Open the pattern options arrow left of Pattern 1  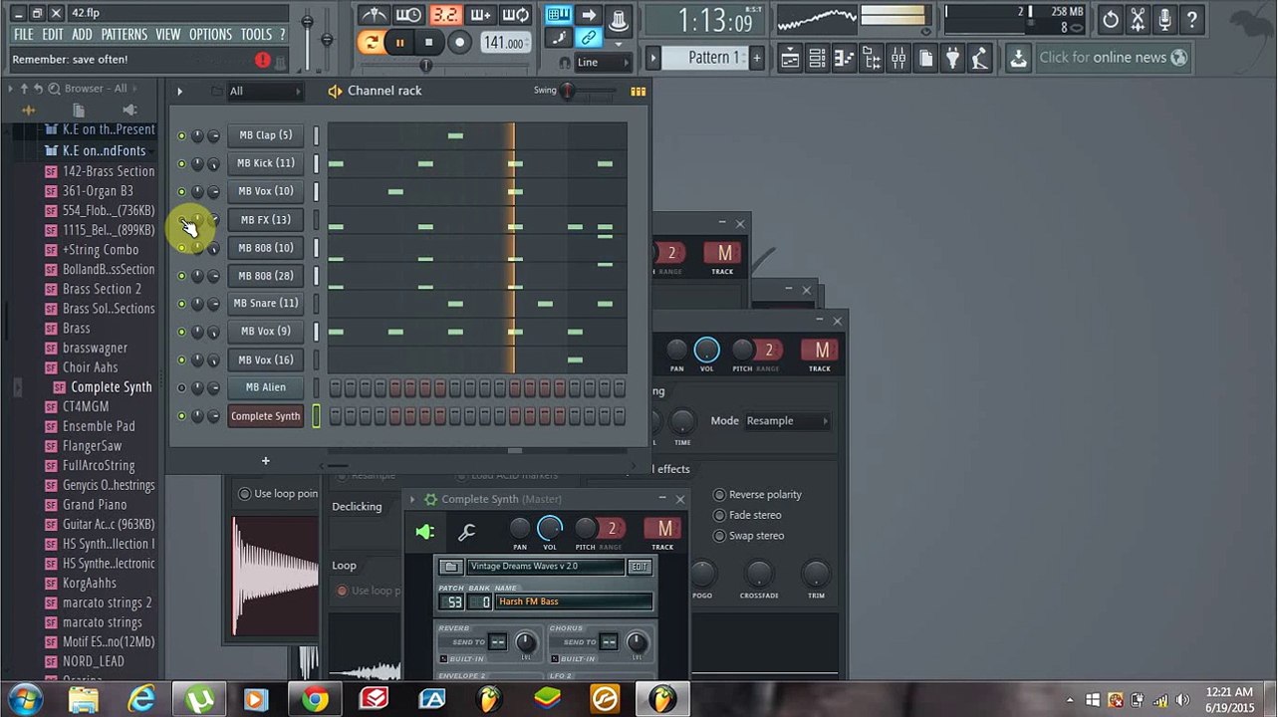pyautogui.click(x=653, y=58)
